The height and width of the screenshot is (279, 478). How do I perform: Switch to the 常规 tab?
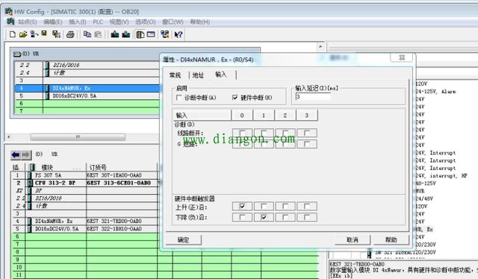click(175, 75)
